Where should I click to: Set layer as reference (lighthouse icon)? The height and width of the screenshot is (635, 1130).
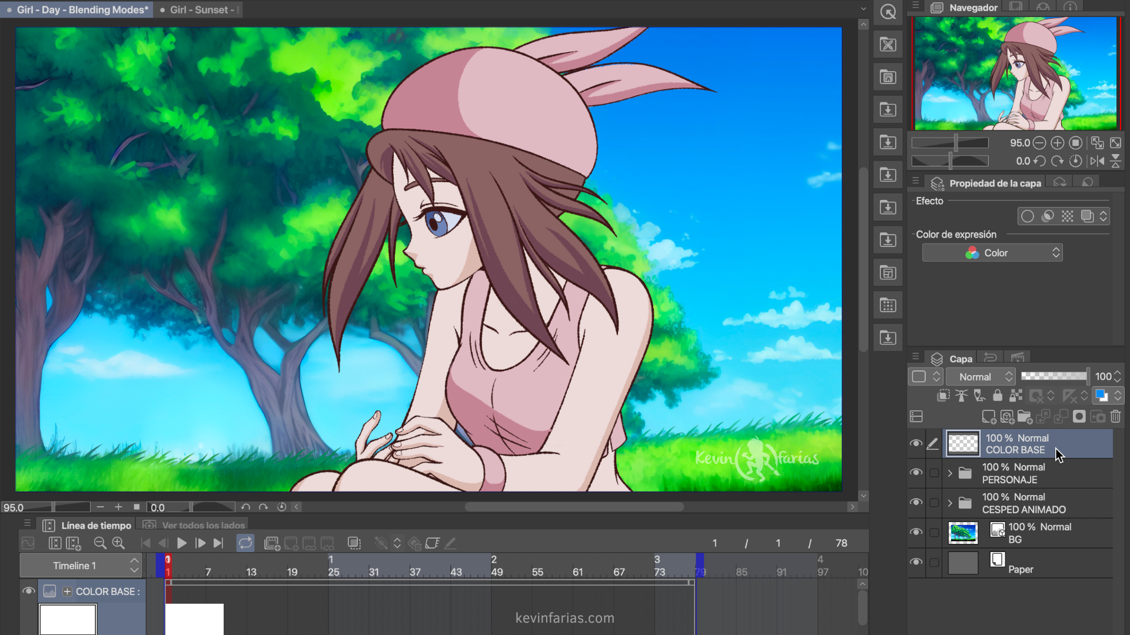[961, 396]
